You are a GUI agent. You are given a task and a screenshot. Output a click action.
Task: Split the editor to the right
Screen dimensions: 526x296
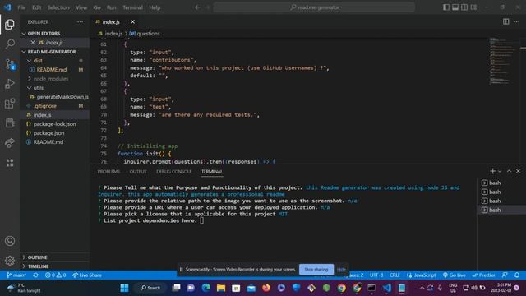tap(506, 22)
